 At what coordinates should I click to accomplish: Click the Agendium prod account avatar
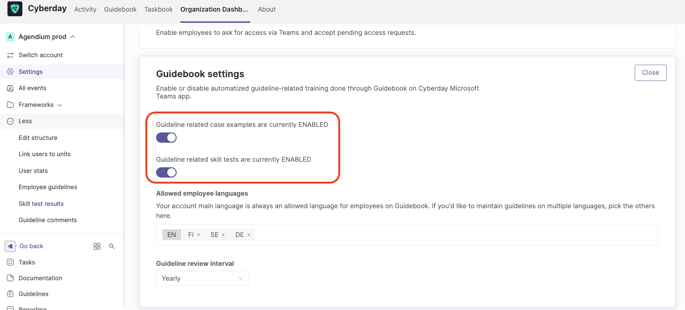[10, 37]
